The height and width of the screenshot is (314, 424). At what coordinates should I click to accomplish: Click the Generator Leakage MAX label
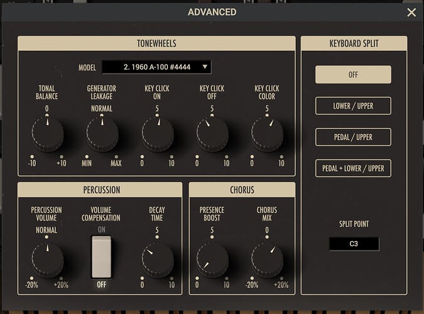(x=116, y=163)
